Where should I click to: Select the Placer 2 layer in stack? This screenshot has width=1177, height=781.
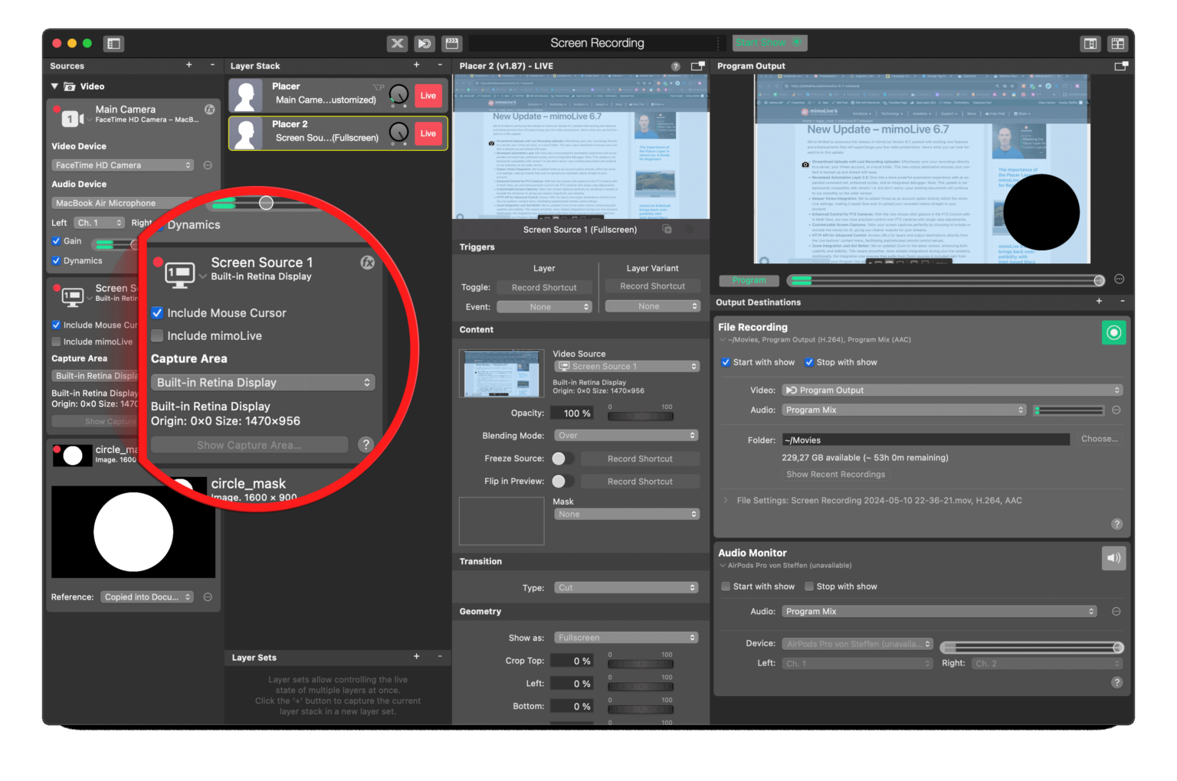click(322, 133)
